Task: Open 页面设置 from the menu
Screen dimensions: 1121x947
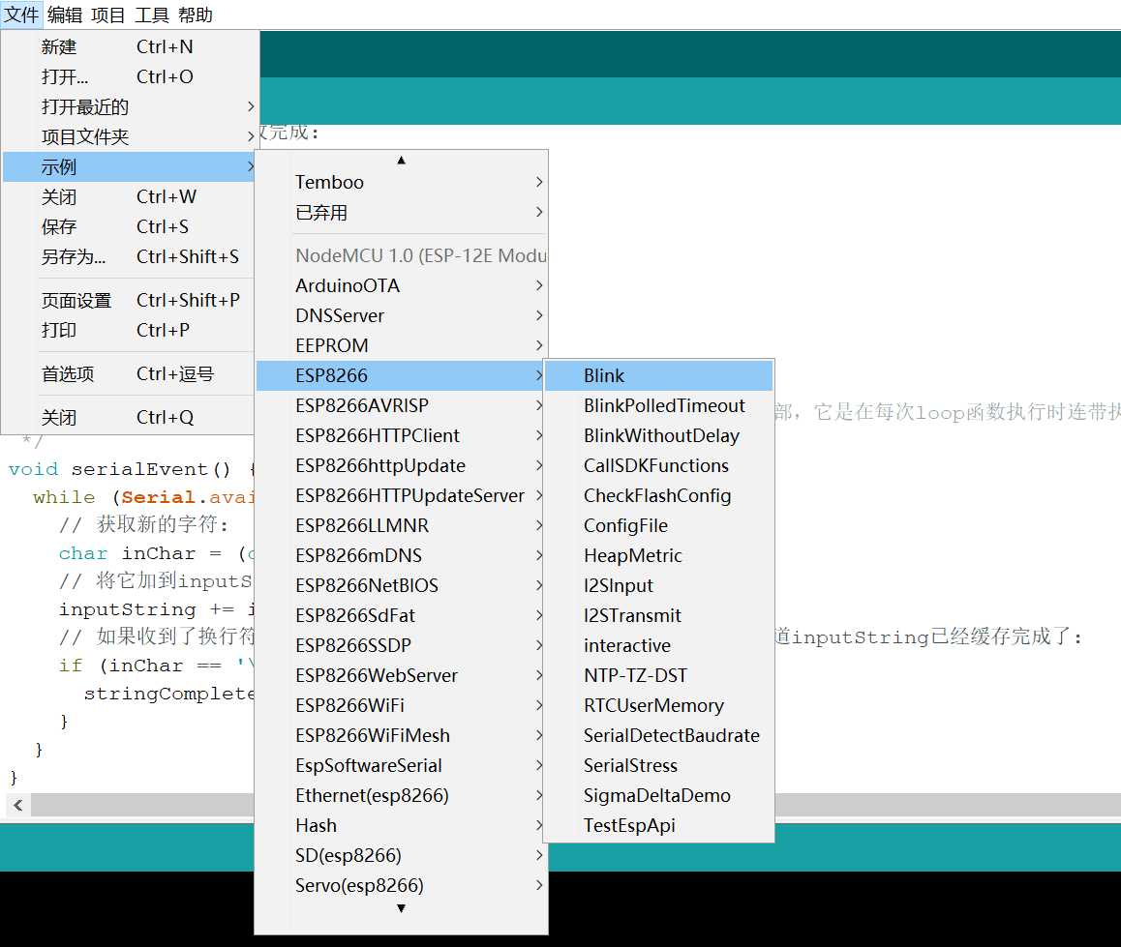Action: coord(130,301)
